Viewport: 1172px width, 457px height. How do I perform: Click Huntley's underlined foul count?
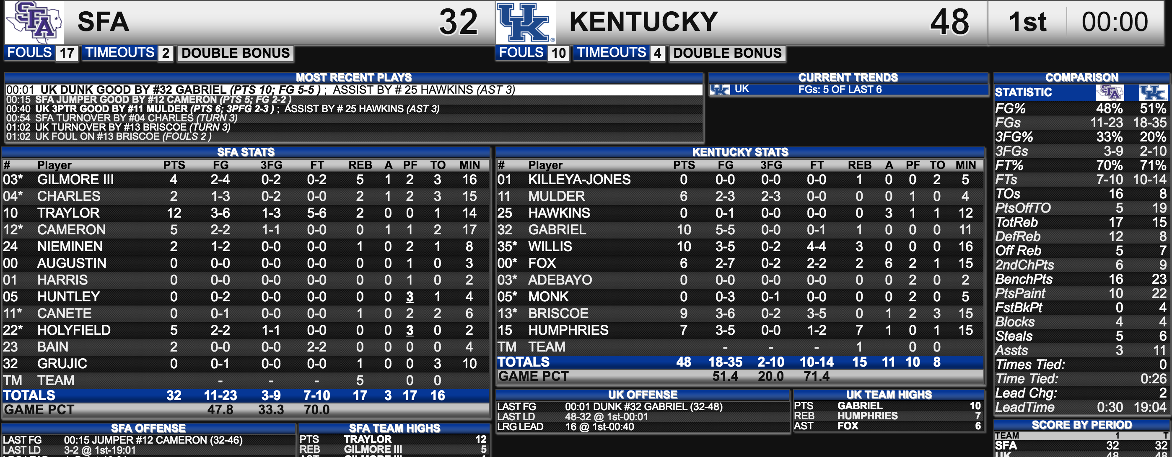click(410, 297)
